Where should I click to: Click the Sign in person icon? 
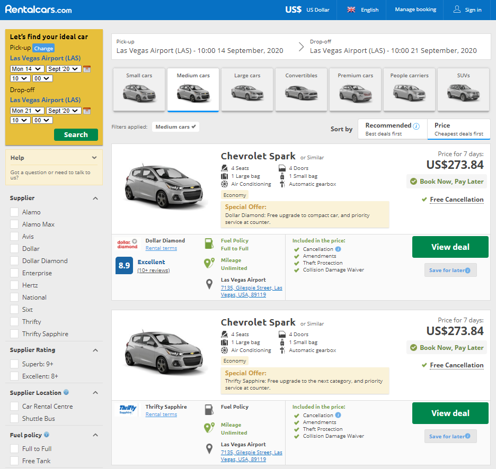457,9
